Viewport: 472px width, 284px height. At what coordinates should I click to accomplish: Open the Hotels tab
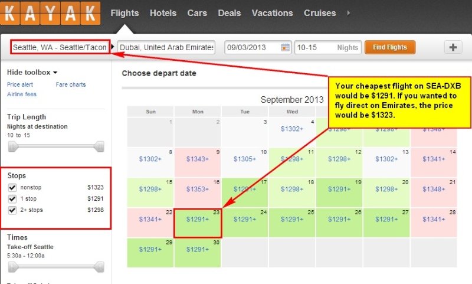(163, 13)
